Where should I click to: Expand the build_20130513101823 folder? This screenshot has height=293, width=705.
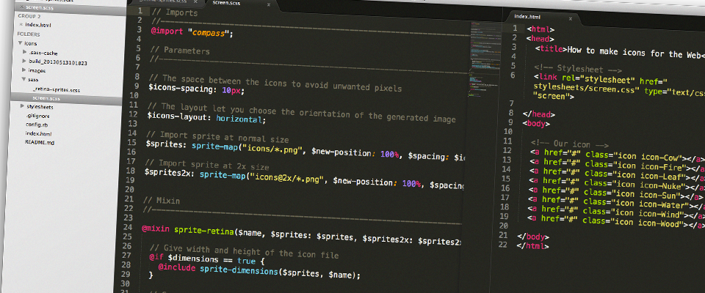pos(24,63)
